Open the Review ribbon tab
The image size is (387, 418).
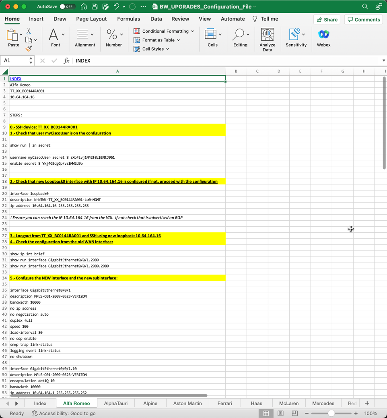click(180, 19)
